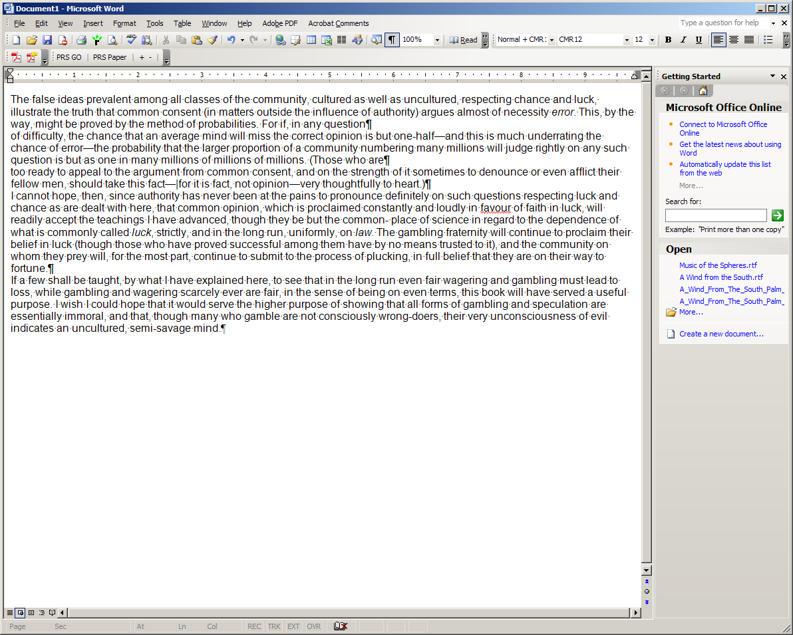The image size is (793, 635).
Task: Open the Font name dropdown showing CMR12
Action: [627, 40]
